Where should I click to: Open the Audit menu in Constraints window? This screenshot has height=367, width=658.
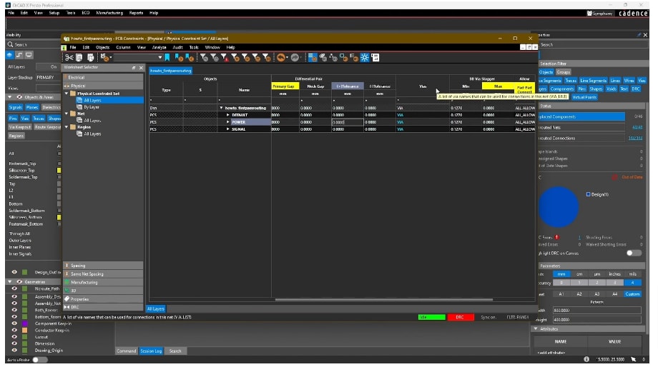pyautogui.click(x=177, y=47)
